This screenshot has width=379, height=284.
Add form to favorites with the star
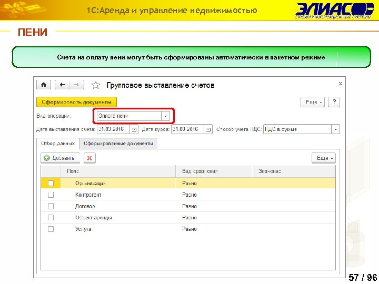coord(96,85)
